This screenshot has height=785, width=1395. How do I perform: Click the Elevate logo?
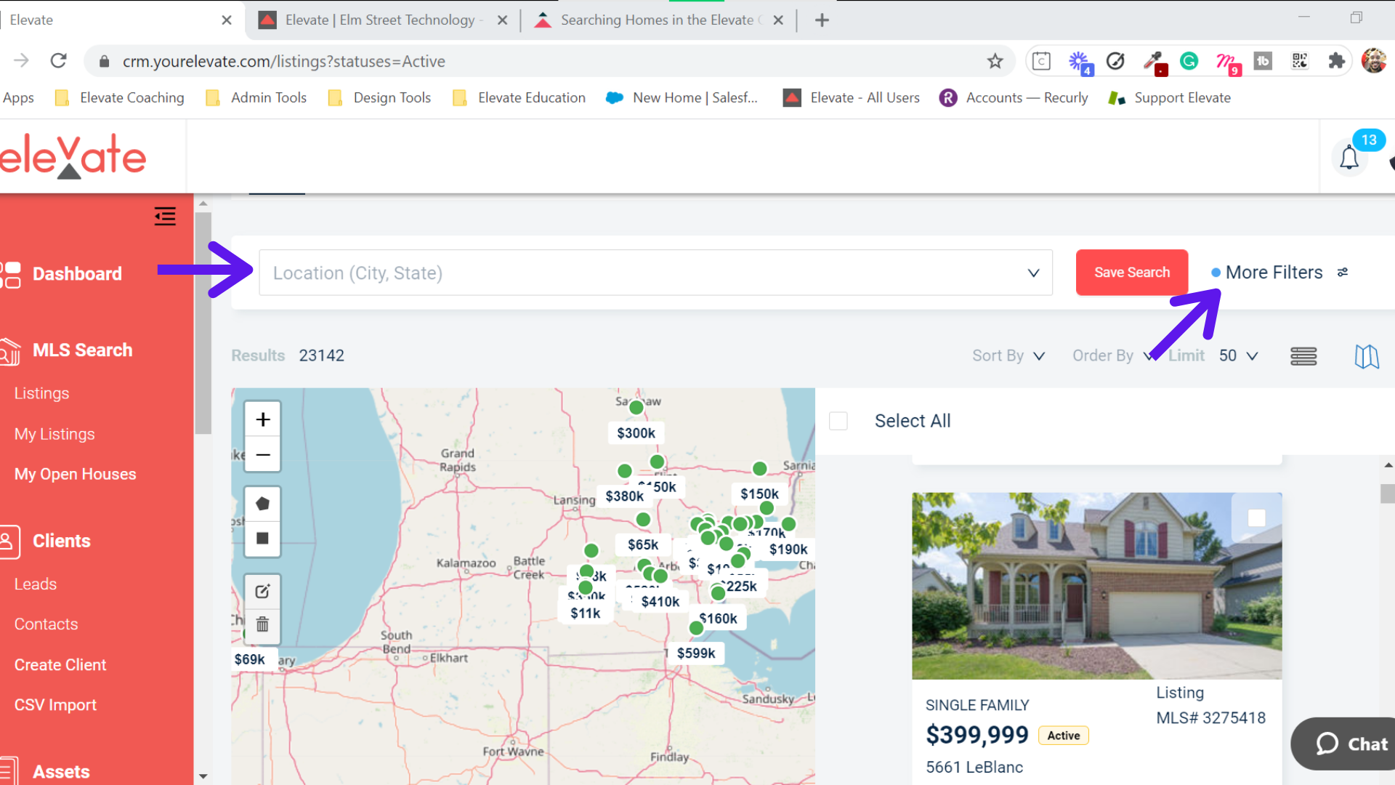tap(73, 156)
